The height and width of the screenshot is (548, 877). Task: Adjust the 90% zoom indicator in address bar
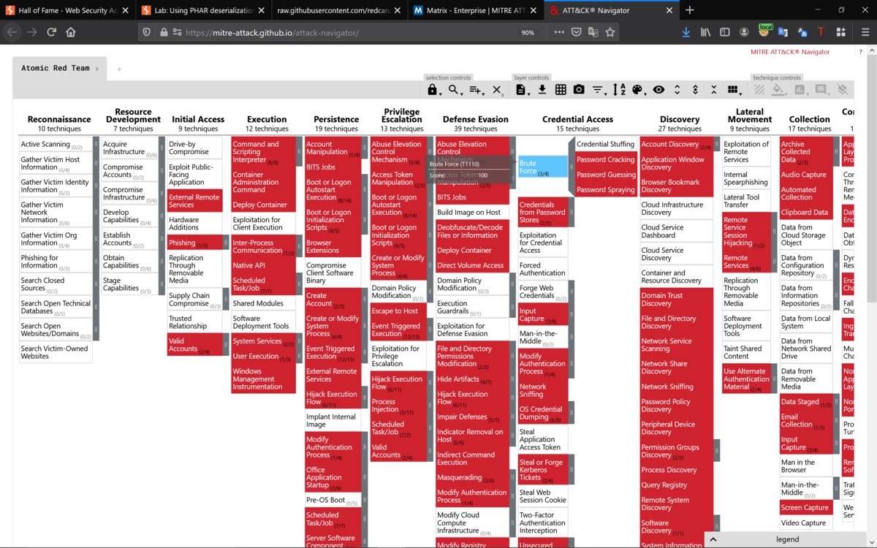pos(527,32)
